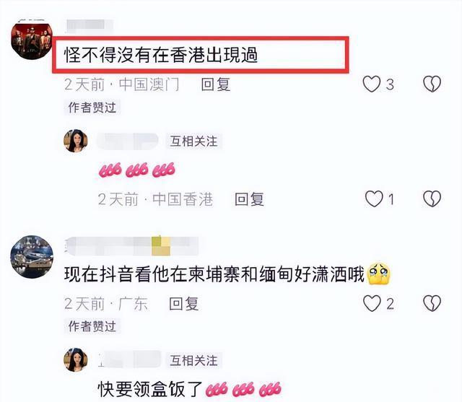Screen dimensions: 462x402
Task: Tap the 互相关注 tag on first reply
Action: (x=193, y=141)
